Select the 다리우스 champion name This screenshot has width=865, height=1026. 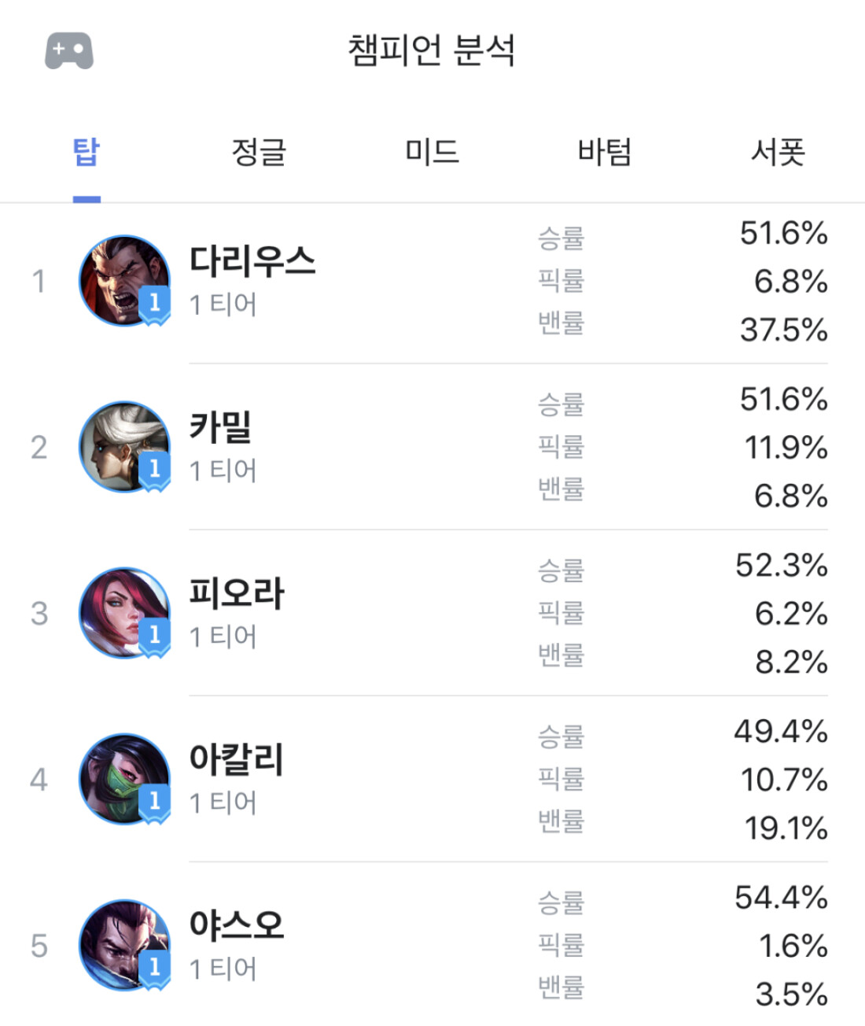(x=252, y=260)
